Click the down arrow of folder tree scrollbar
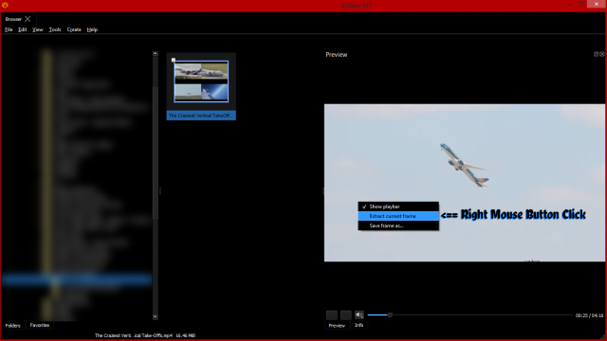Image resolution: width=607 pixels, height=341 pixels. tap(156, 316)
